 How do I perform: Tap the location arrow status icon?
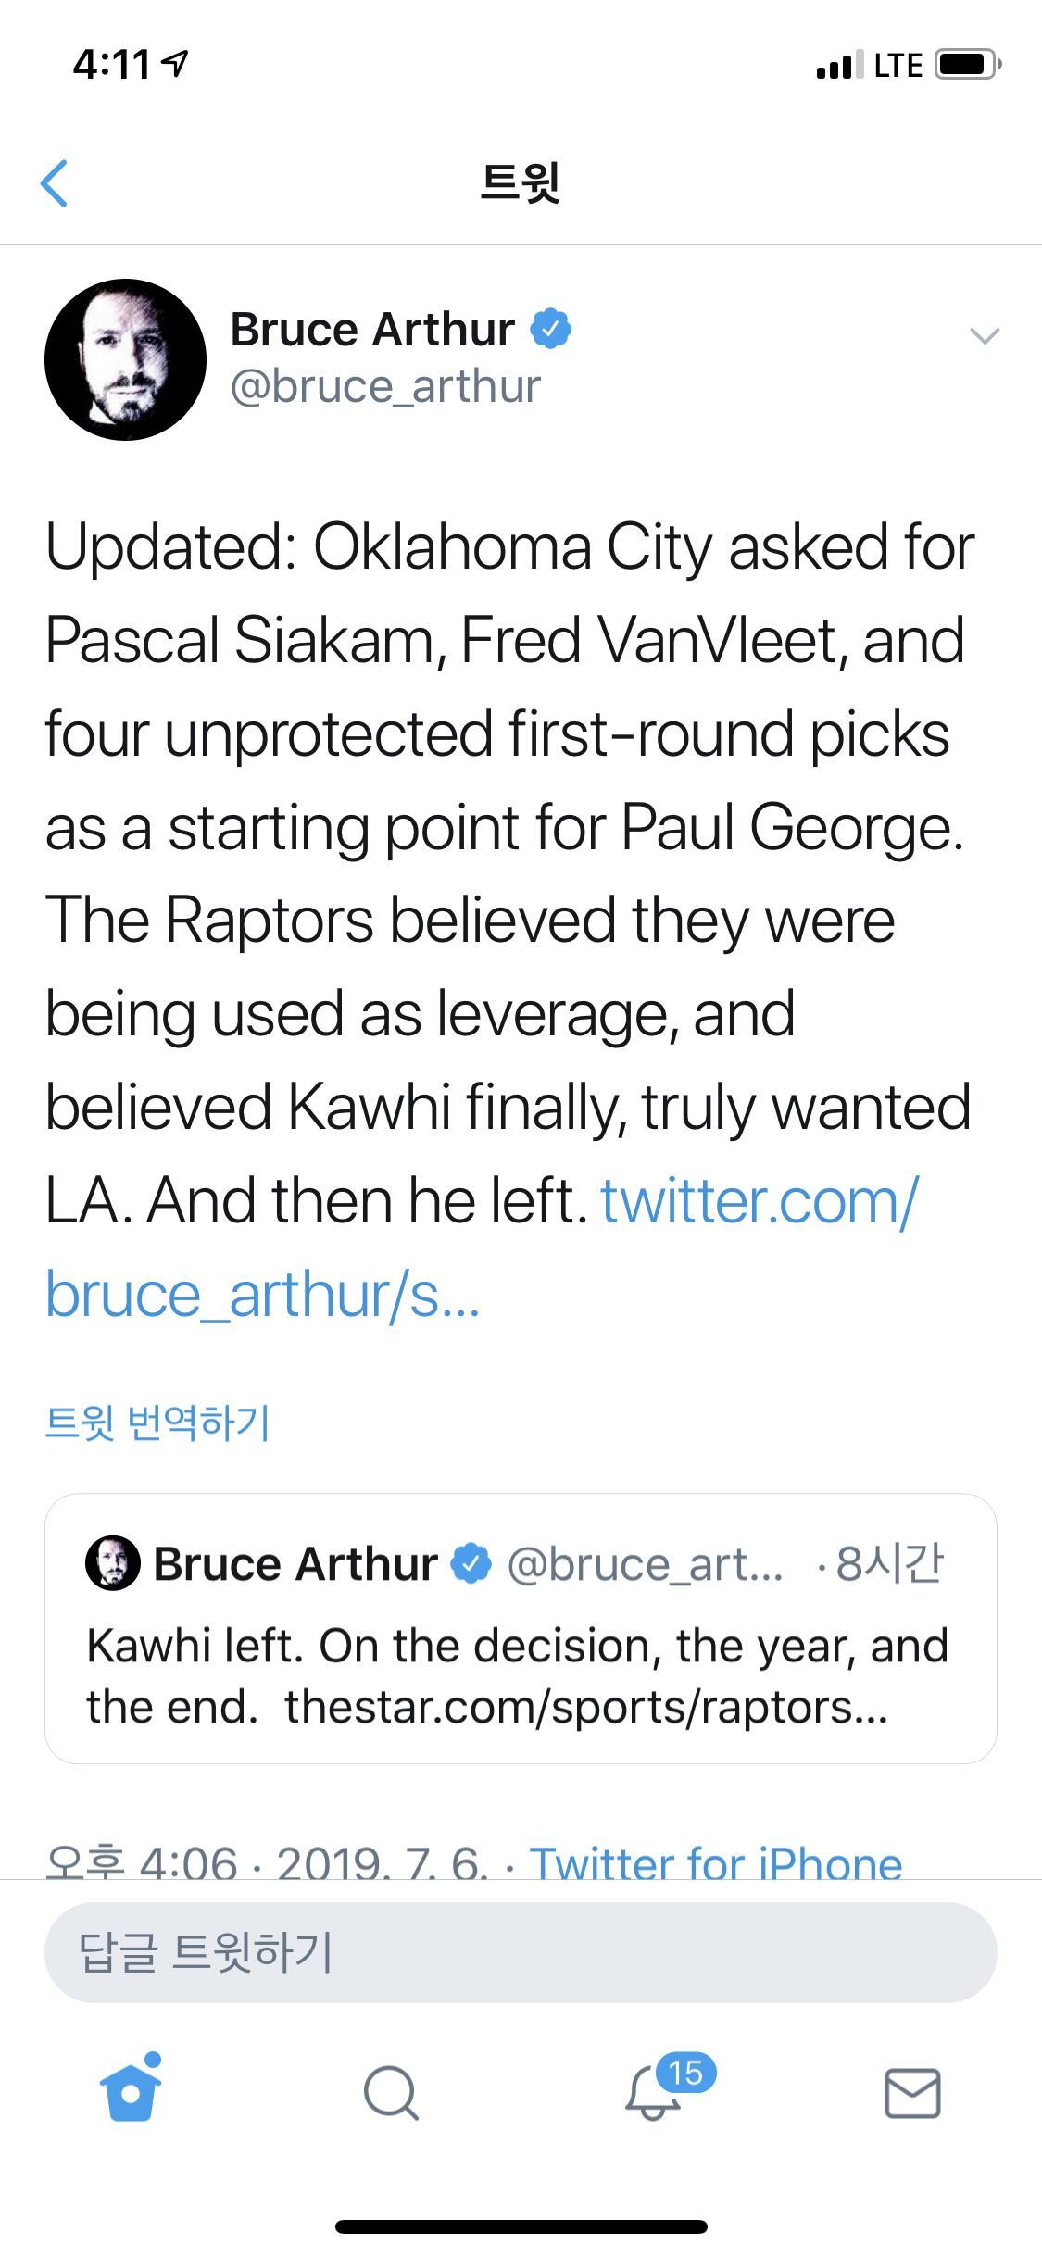175,64
